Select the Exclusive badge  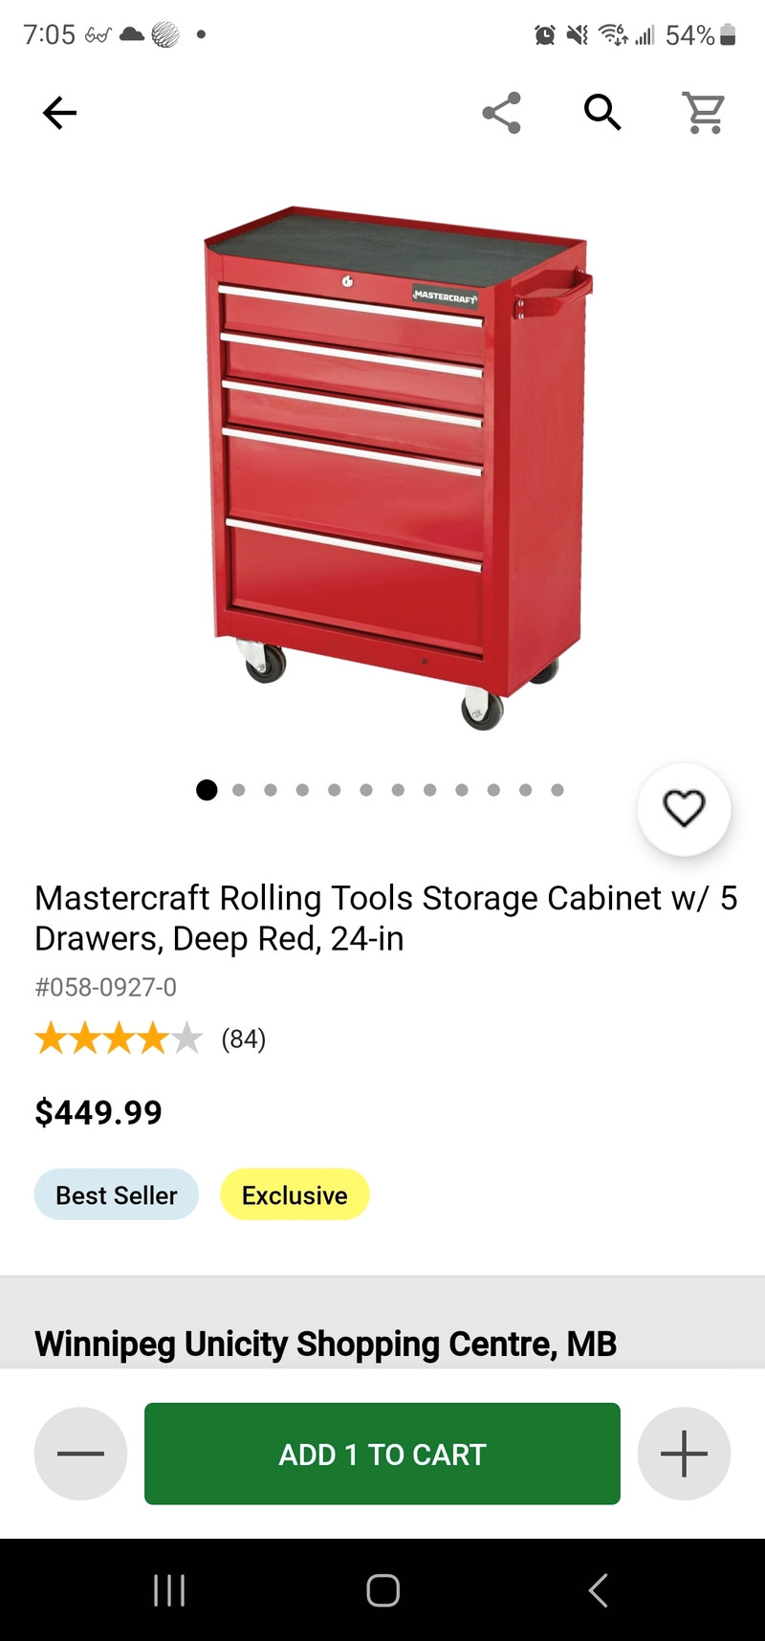click(x=295, y=1195)
